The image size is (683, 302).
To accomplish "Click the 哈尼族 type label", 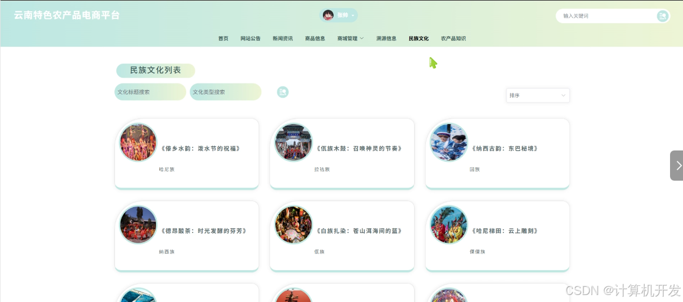I will (x=167, y=169).
